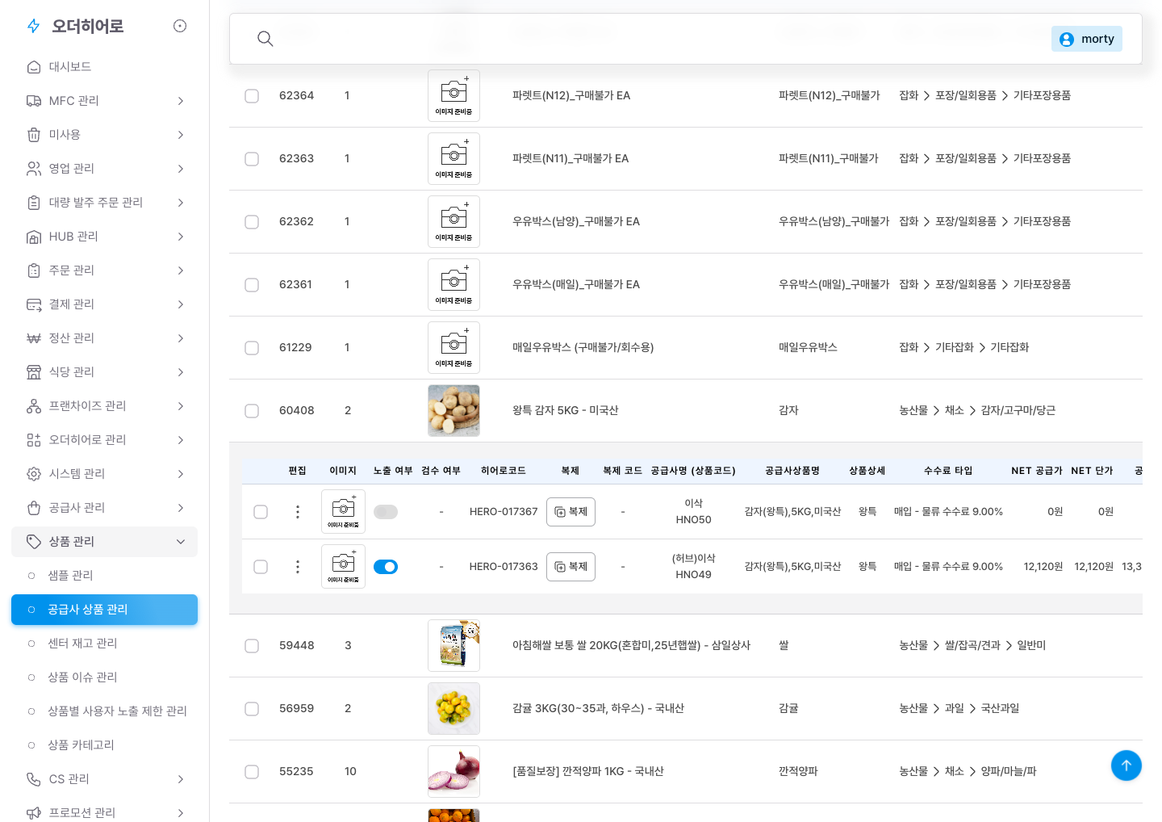1162x822 pixels.
Task: Check the box for product 62364
Action: (252, 96)
